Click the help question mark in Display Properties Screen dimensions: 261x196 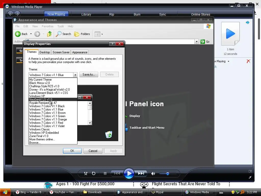(x=112, y=44)
